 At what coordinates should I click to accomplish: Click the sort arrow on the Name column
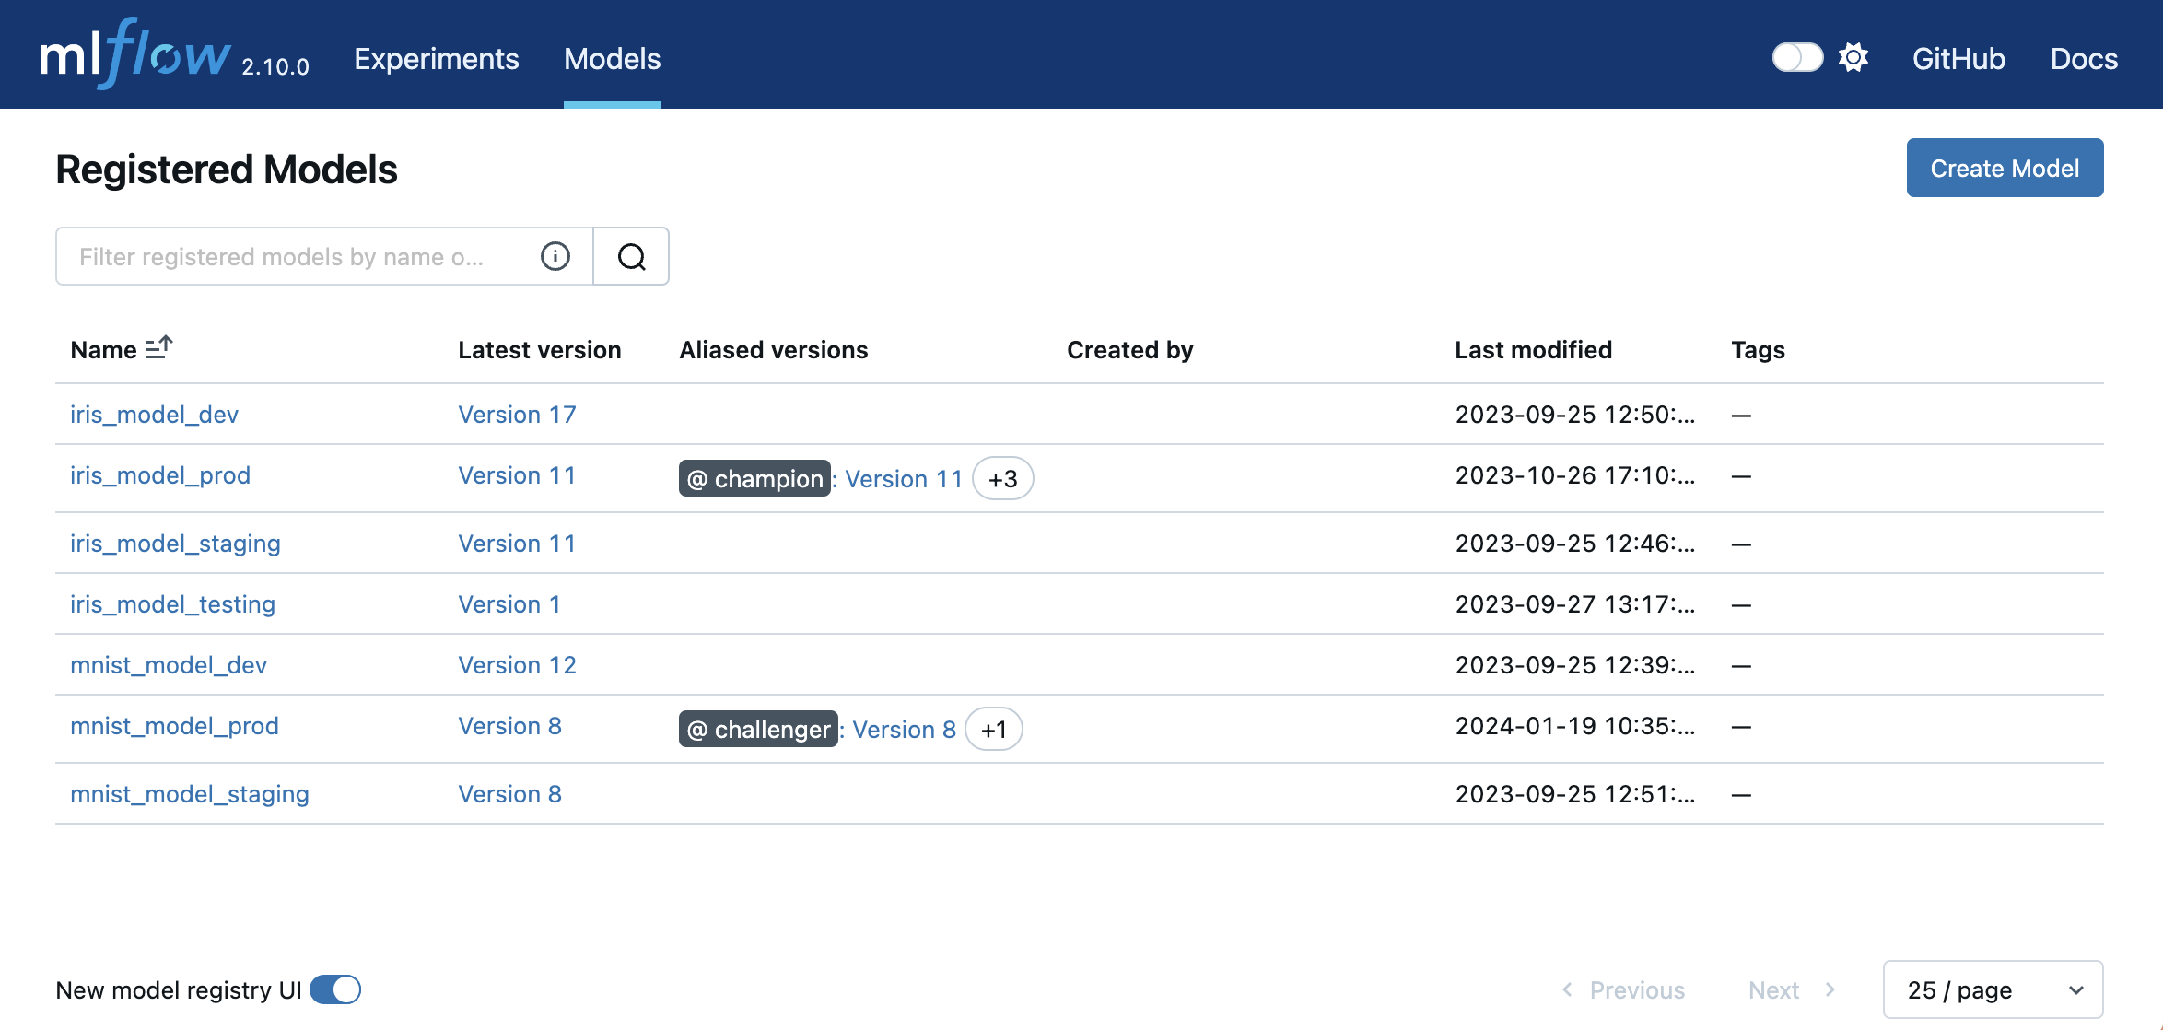[158, 347]
